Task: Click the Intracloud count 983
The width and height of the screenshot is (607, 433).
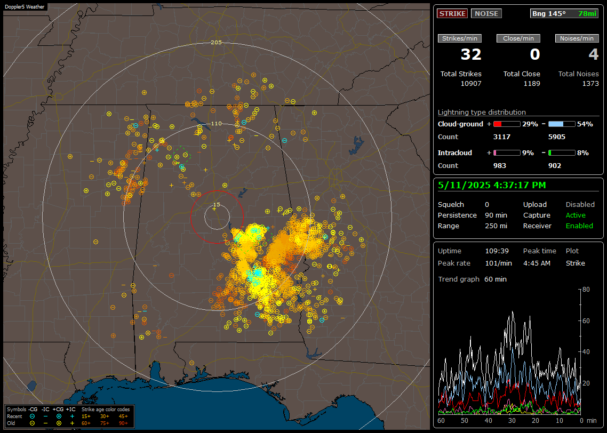Action: (500, 166)
